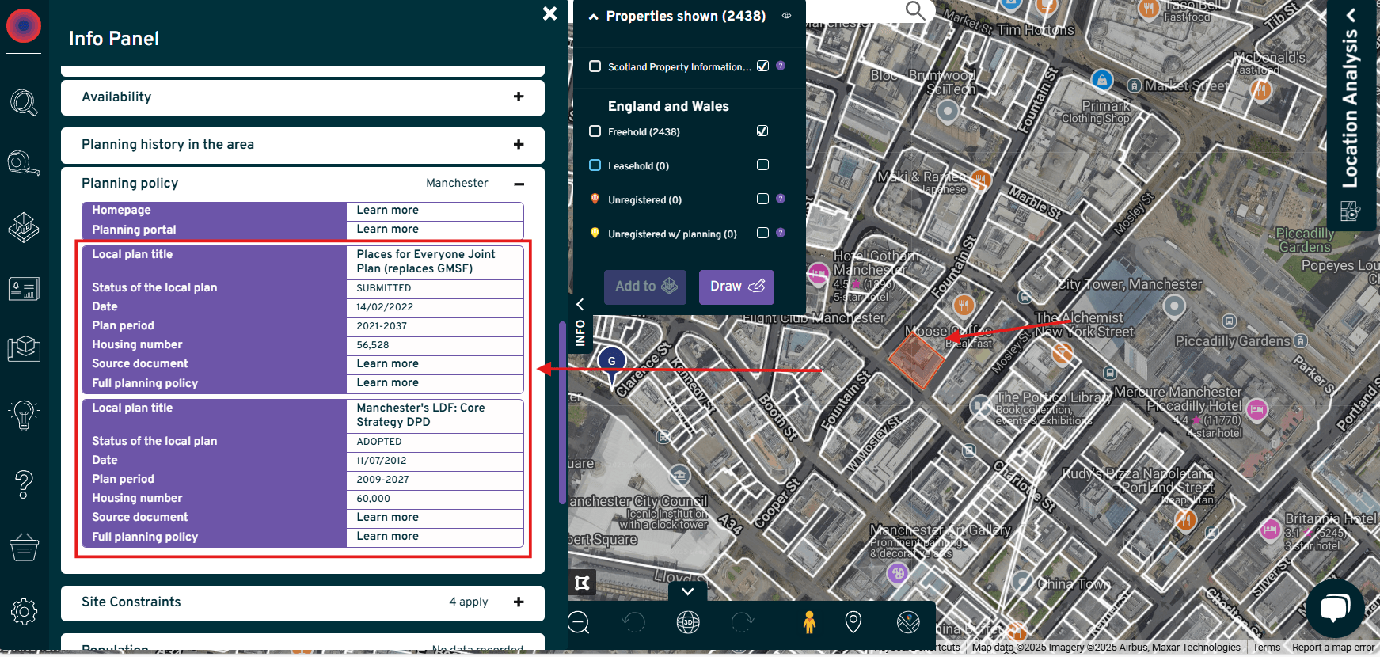The image size is (1380, 657).
Task: Click the app logo at top left
Action: click(24, 26)
